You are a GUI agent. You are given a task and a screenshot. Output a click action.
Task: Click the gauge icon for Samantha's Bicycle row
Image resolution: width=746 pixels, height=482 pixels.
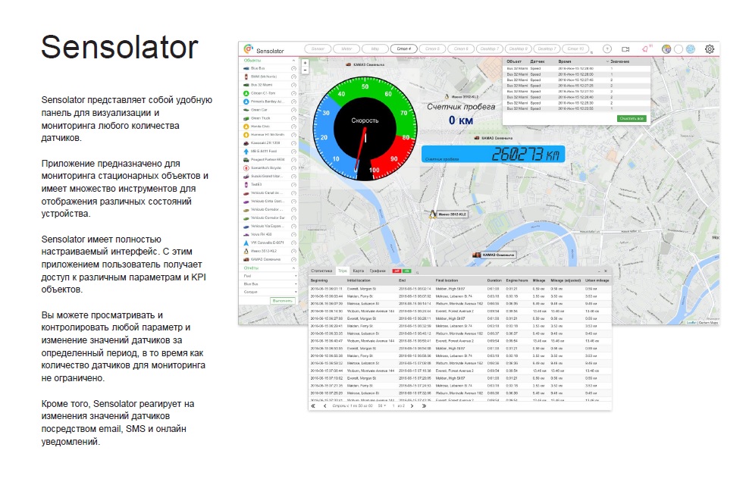click(293, 168)
